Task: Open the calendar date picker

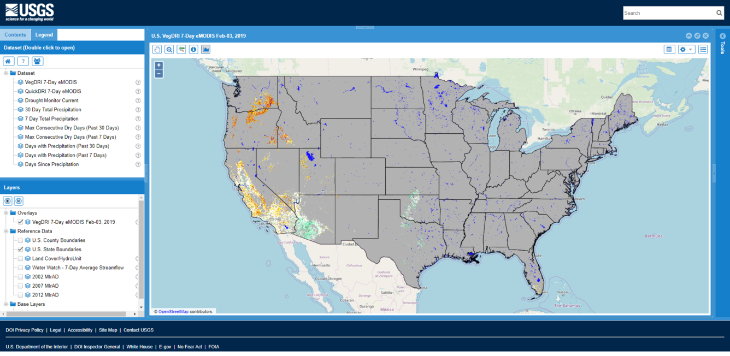Action: (669, 49)
